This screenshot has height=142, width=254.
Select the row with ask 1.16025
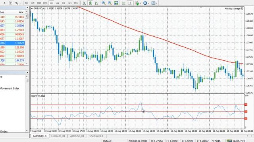12,52
